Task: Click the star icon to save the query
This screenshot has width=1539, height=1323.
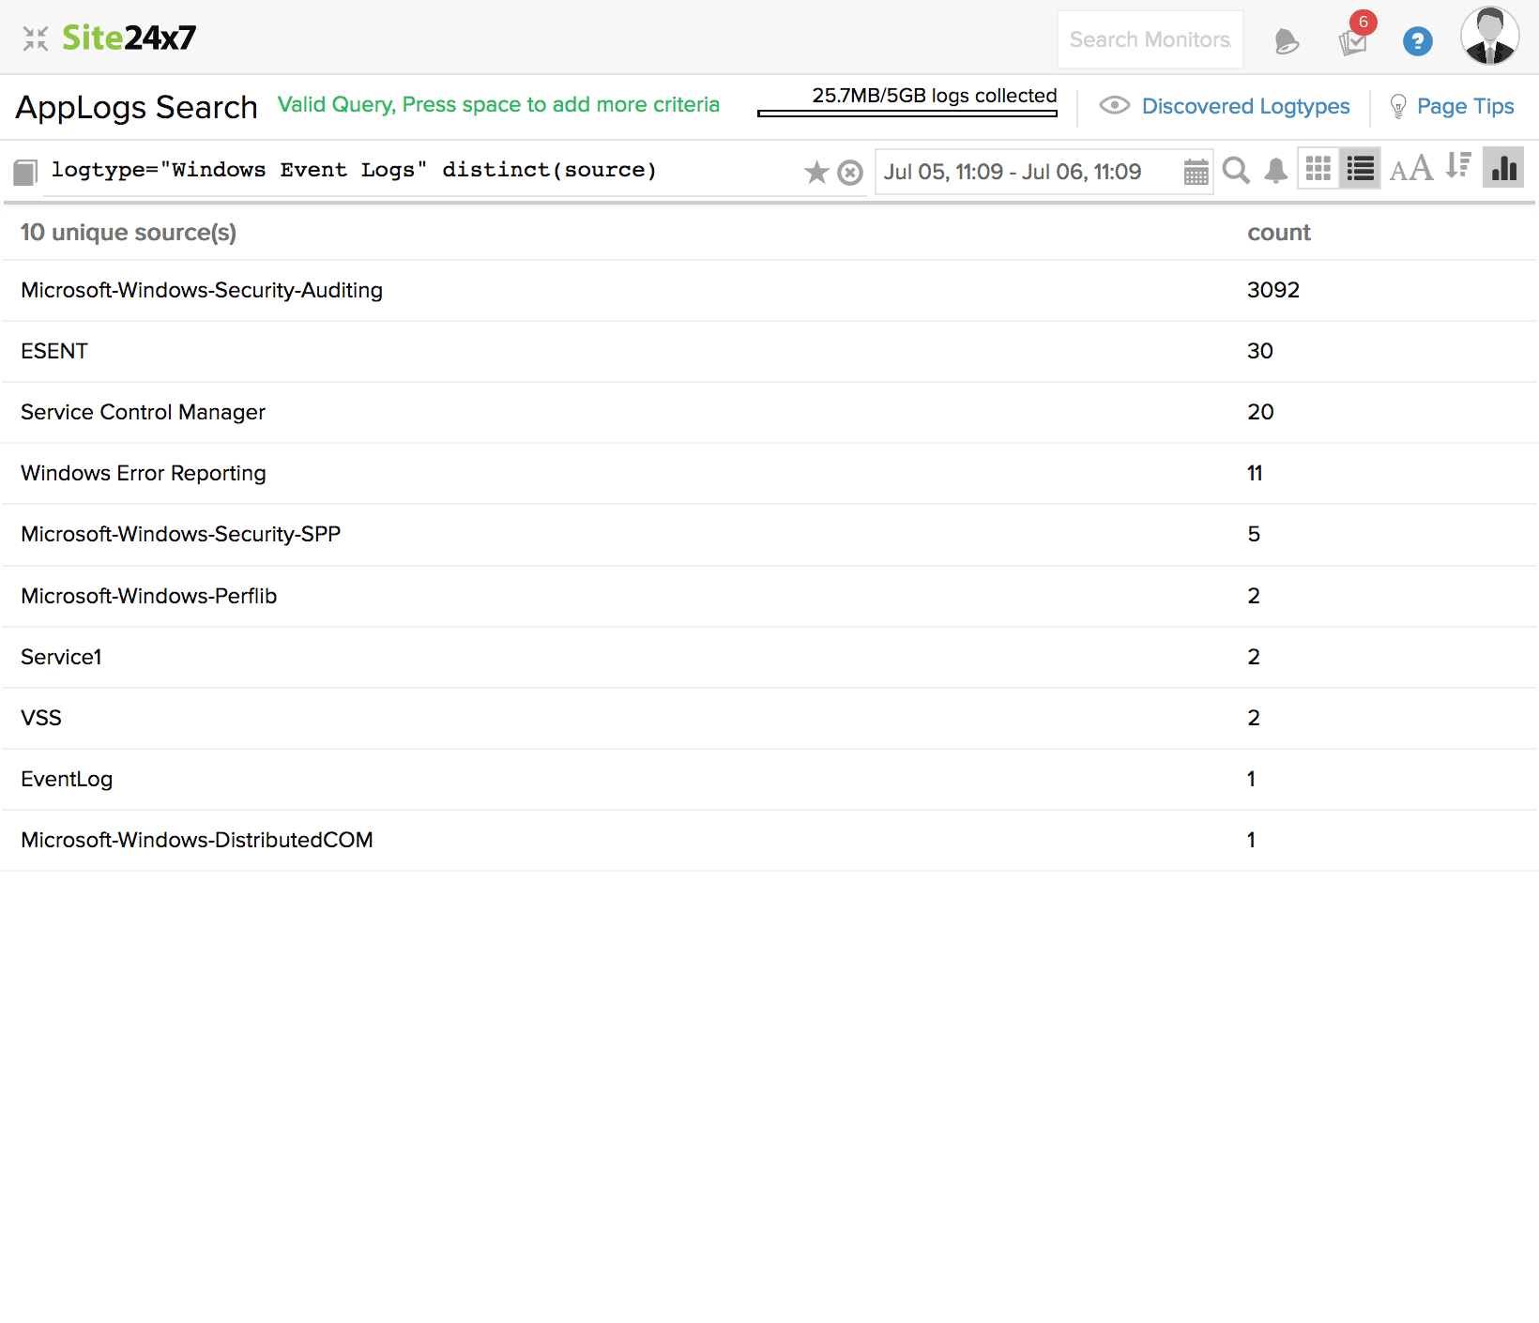Action: (x=816, y=173)
